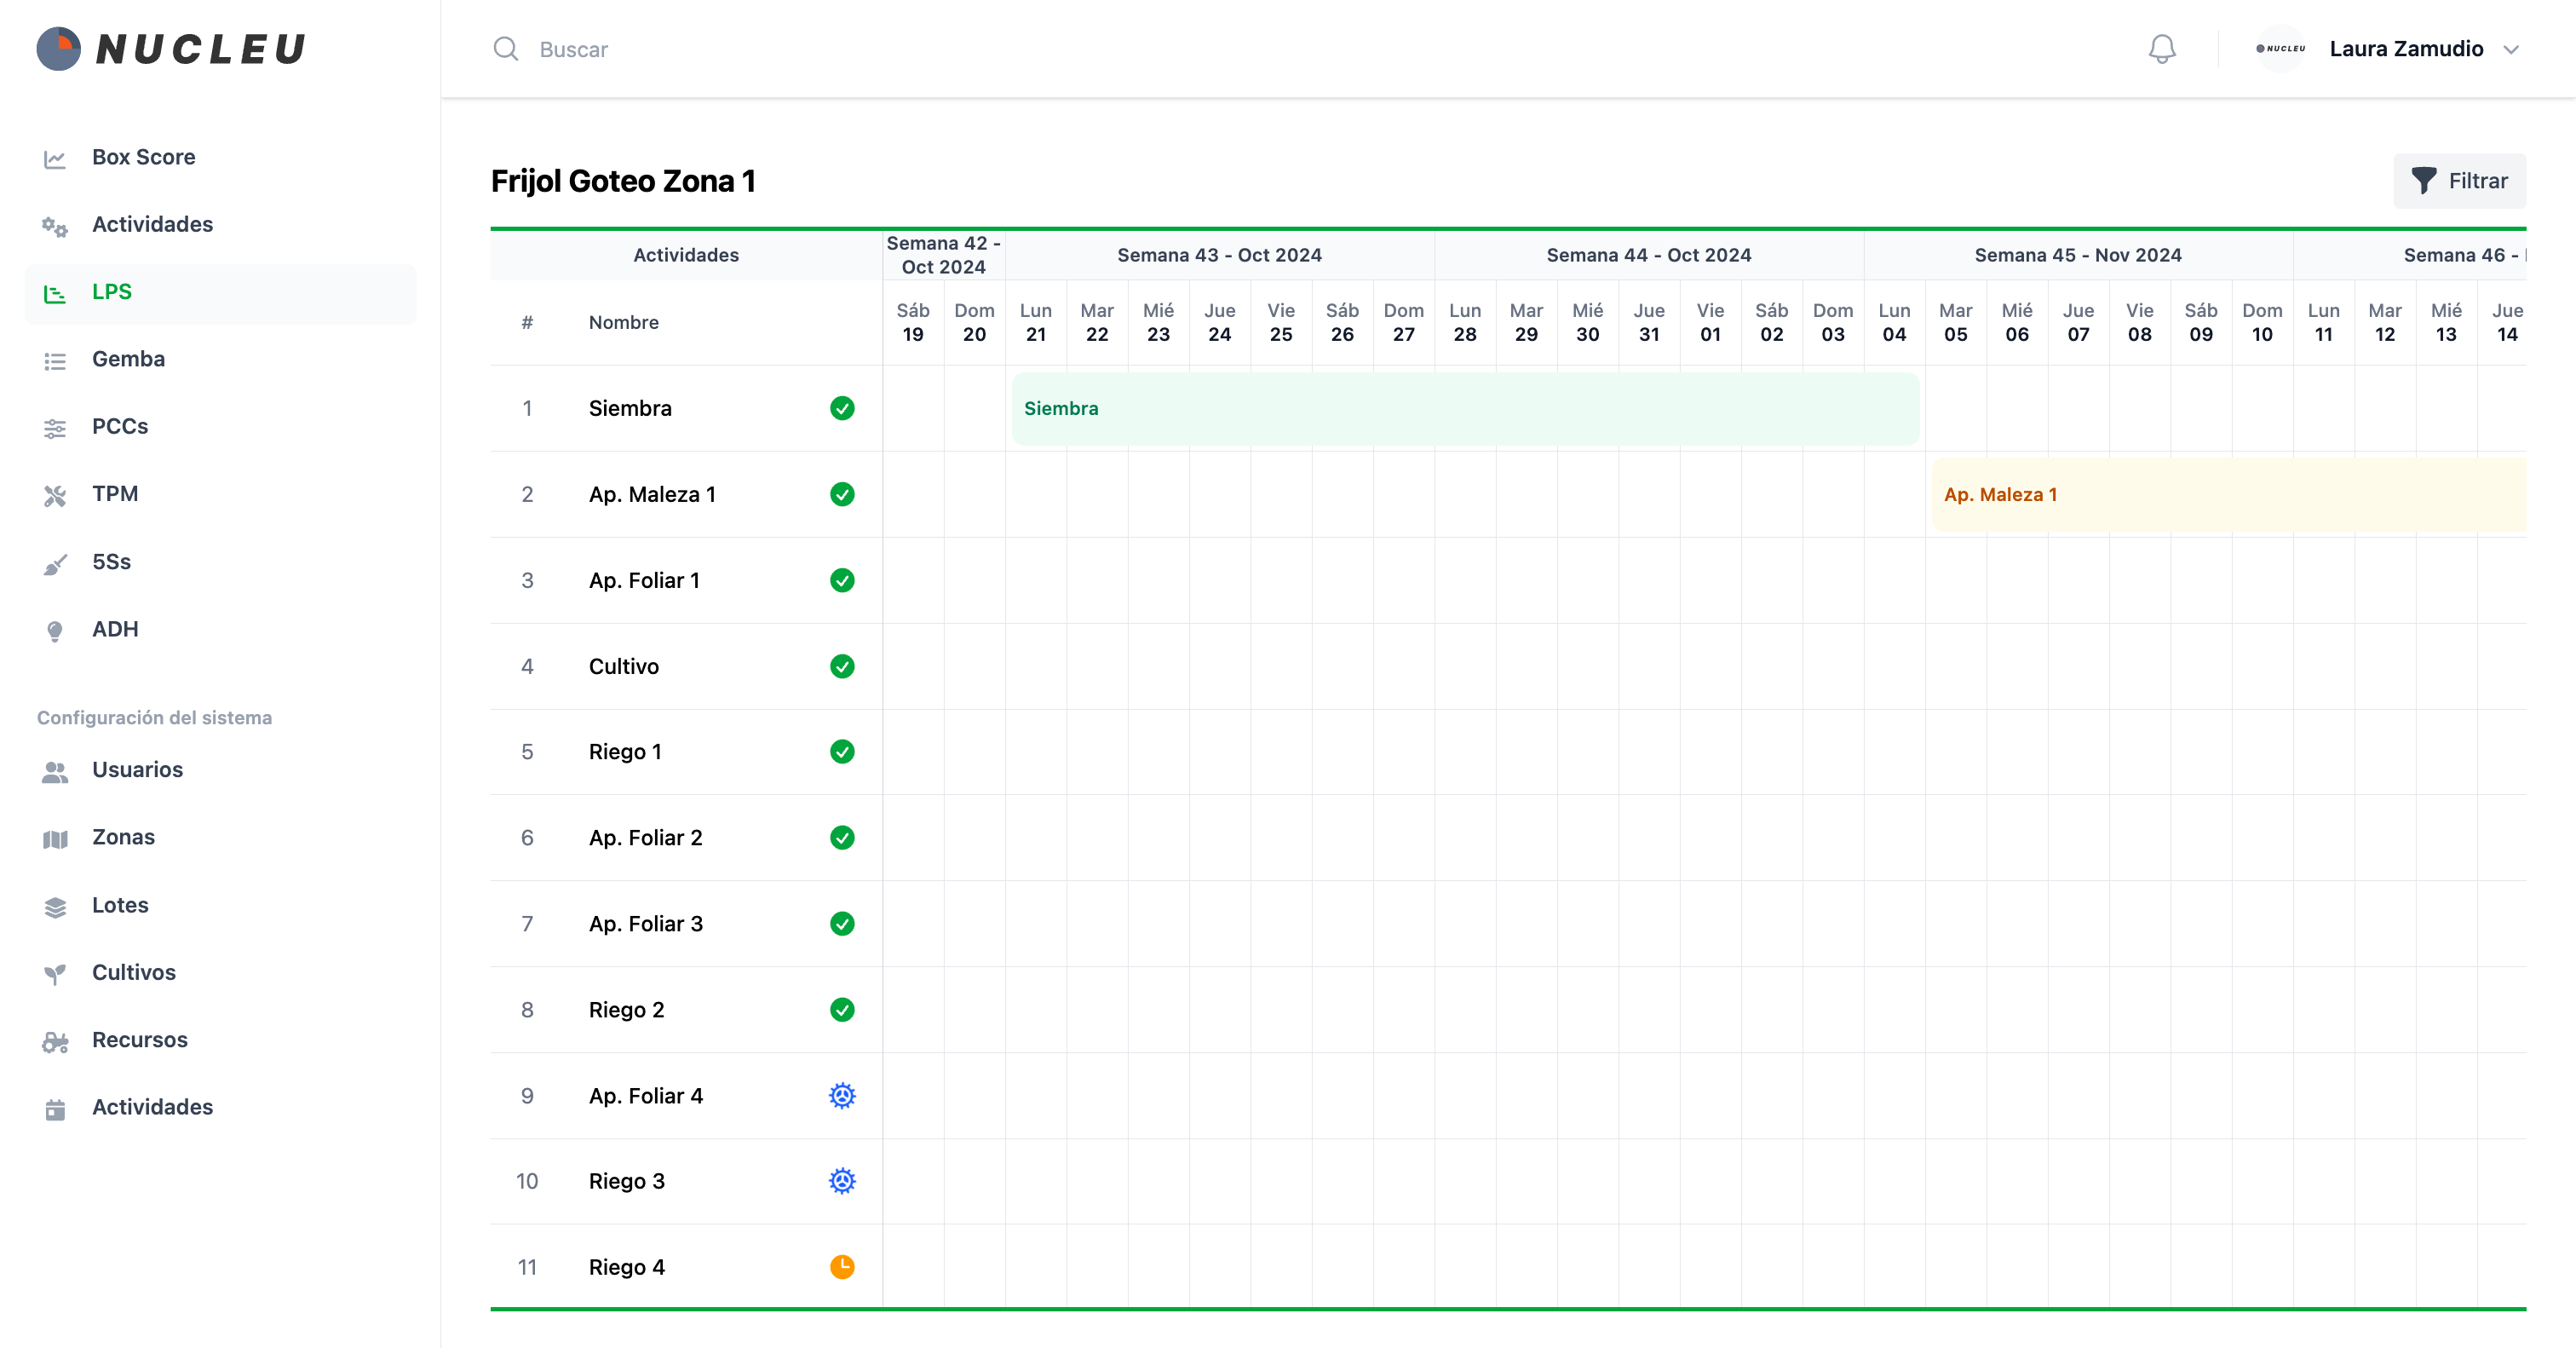Viewport: 2576px width, 1348px height.
Task: Click Riego 2 completed check icon
Action: (842, 1009)
